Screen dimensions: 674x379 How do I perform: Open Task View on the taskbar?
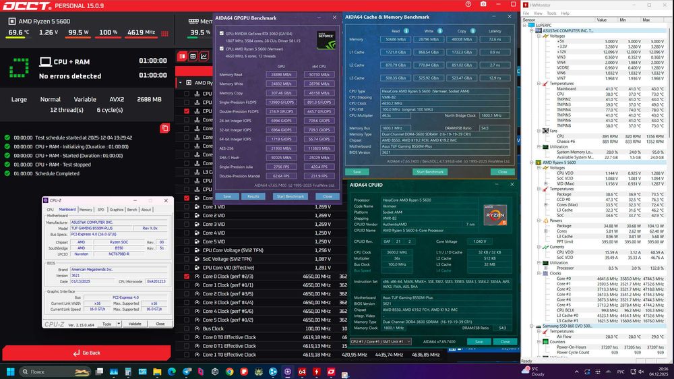point(99,372)
